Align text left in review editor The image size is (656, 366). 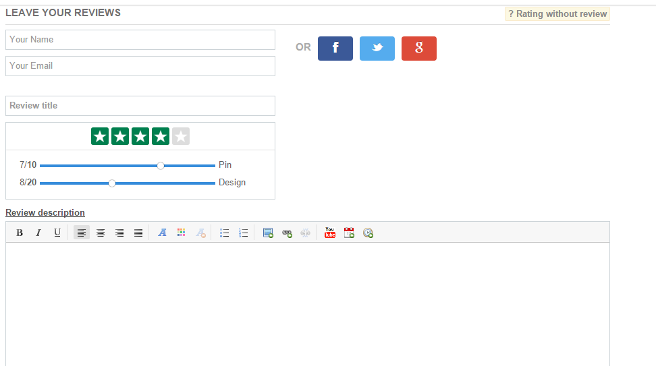(82, 233)
